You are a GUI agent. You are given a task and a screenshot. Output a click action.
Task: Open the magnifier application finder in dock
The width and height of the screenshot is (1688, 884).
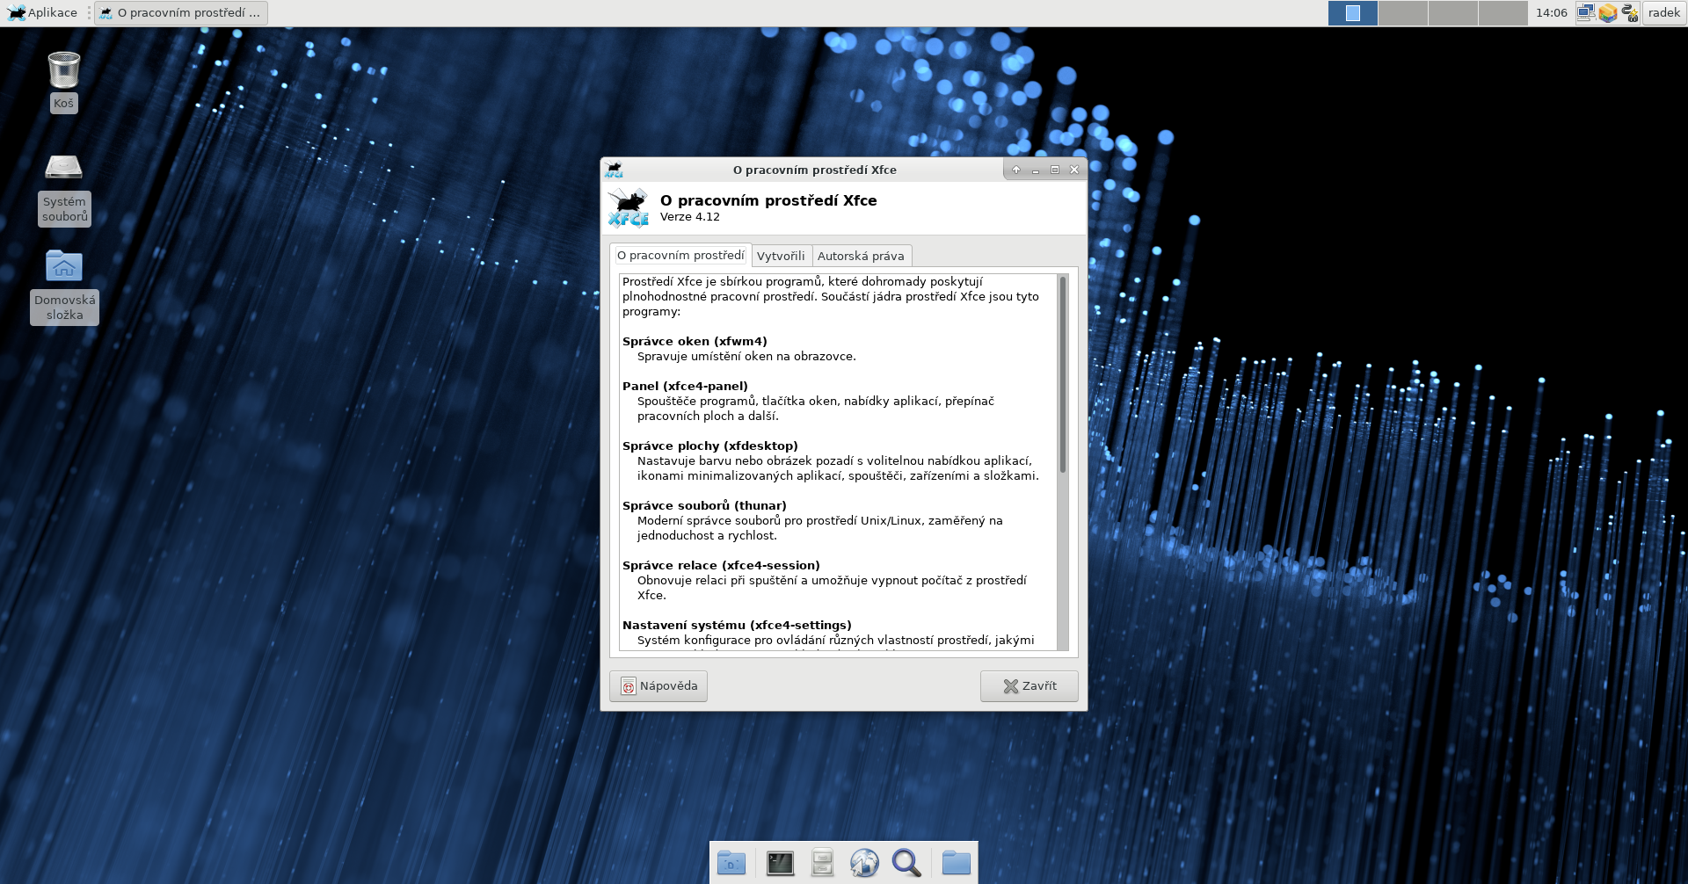click(906, 863)
